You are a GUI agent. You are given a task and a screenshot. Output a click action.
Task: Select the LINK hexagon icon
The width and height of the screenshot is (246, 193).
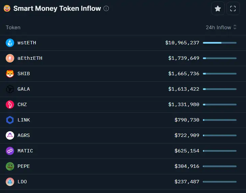coord(10,120)
